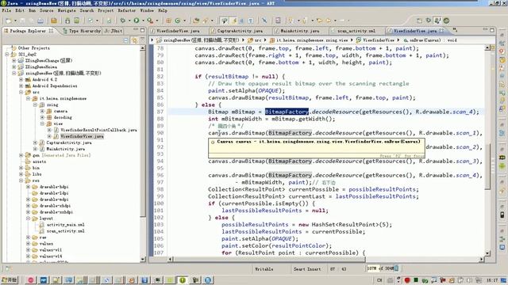Click the Debug bug toolbar icon

click(x=123, y=21)
